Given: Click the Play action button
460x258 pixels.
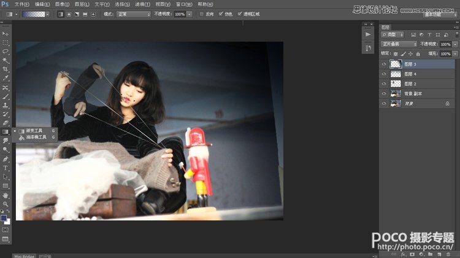Looking at the screenshot, I should click(x=368, y=34).
